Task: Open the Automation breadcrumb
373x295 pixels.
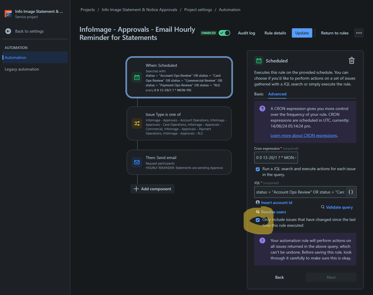Action: tap(229, 10)
